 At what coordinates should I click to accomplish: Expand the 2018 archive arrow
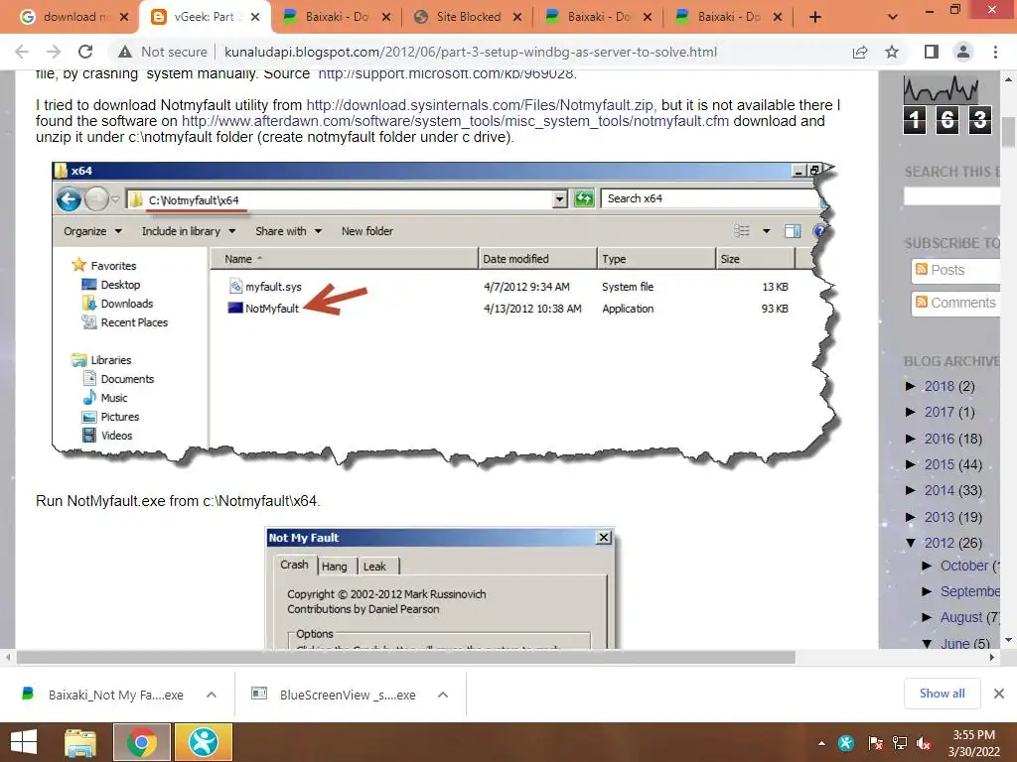[x=911, y=386]
